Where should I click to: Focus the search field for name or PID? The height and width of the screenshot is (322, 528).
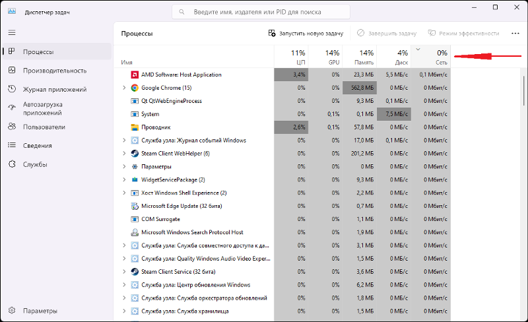point(261,12)
